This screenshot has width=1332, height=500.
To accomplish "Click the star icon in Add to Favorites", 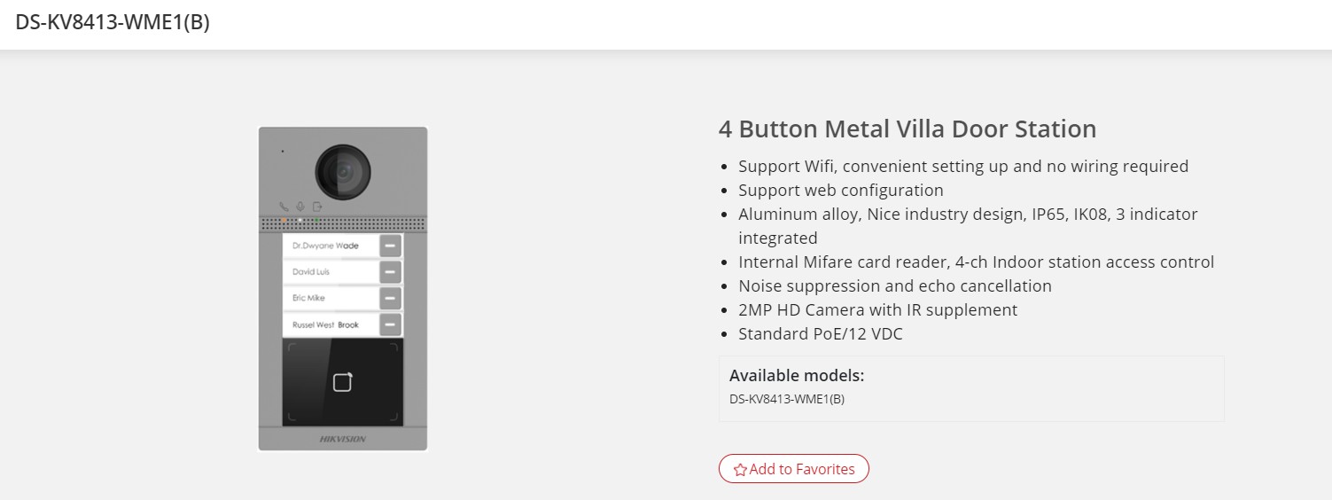I will pyautogui.click(x=740, y=470).
